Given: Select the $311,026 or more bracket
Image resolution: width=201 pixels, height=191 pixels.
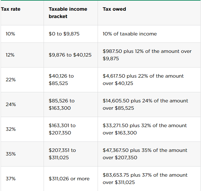Looking at the screenshot, I should pos(69,179).
